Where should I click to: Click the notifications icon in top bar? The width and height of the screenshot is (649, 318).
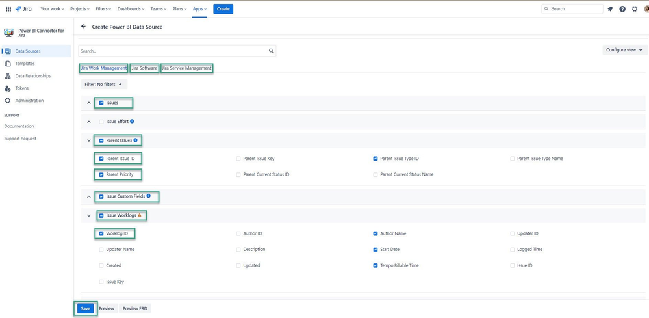click(610, 8)
